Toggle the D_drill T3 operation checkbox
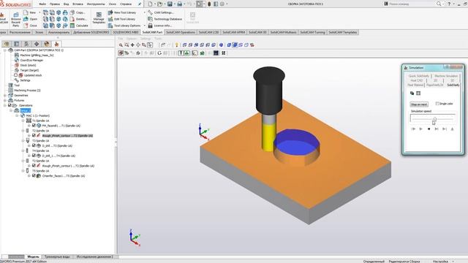Viewport: 468px width, 263px height. [x=34, y=146]
